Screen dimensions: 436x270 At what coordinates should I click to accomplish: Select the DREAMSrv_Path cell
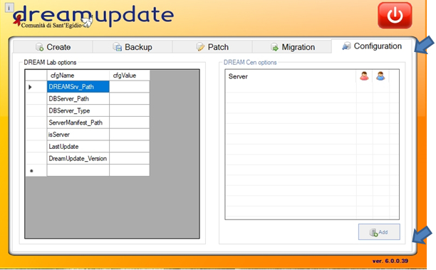(78, 87)
